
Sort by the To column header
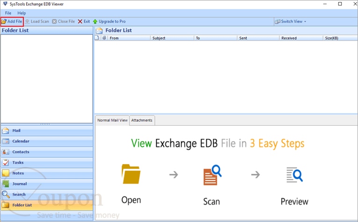(216, 38)
